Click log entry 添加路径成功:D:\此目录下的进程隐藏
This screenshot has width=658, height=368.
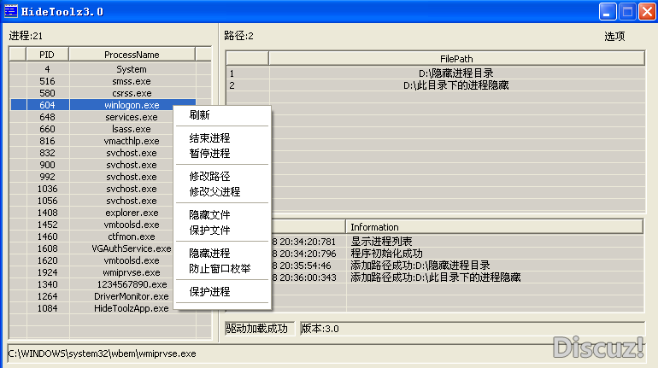[436, 277]
